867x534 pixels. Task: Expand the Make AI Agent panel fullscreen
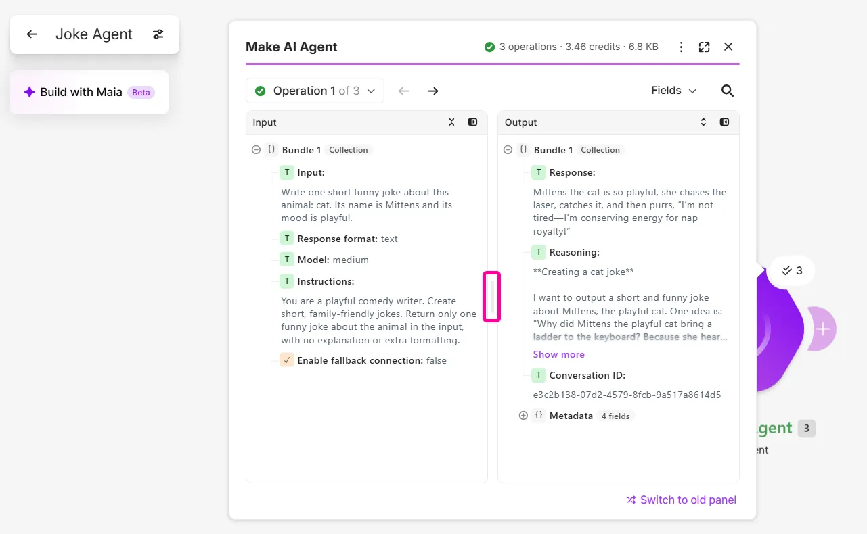coord(704,47)
